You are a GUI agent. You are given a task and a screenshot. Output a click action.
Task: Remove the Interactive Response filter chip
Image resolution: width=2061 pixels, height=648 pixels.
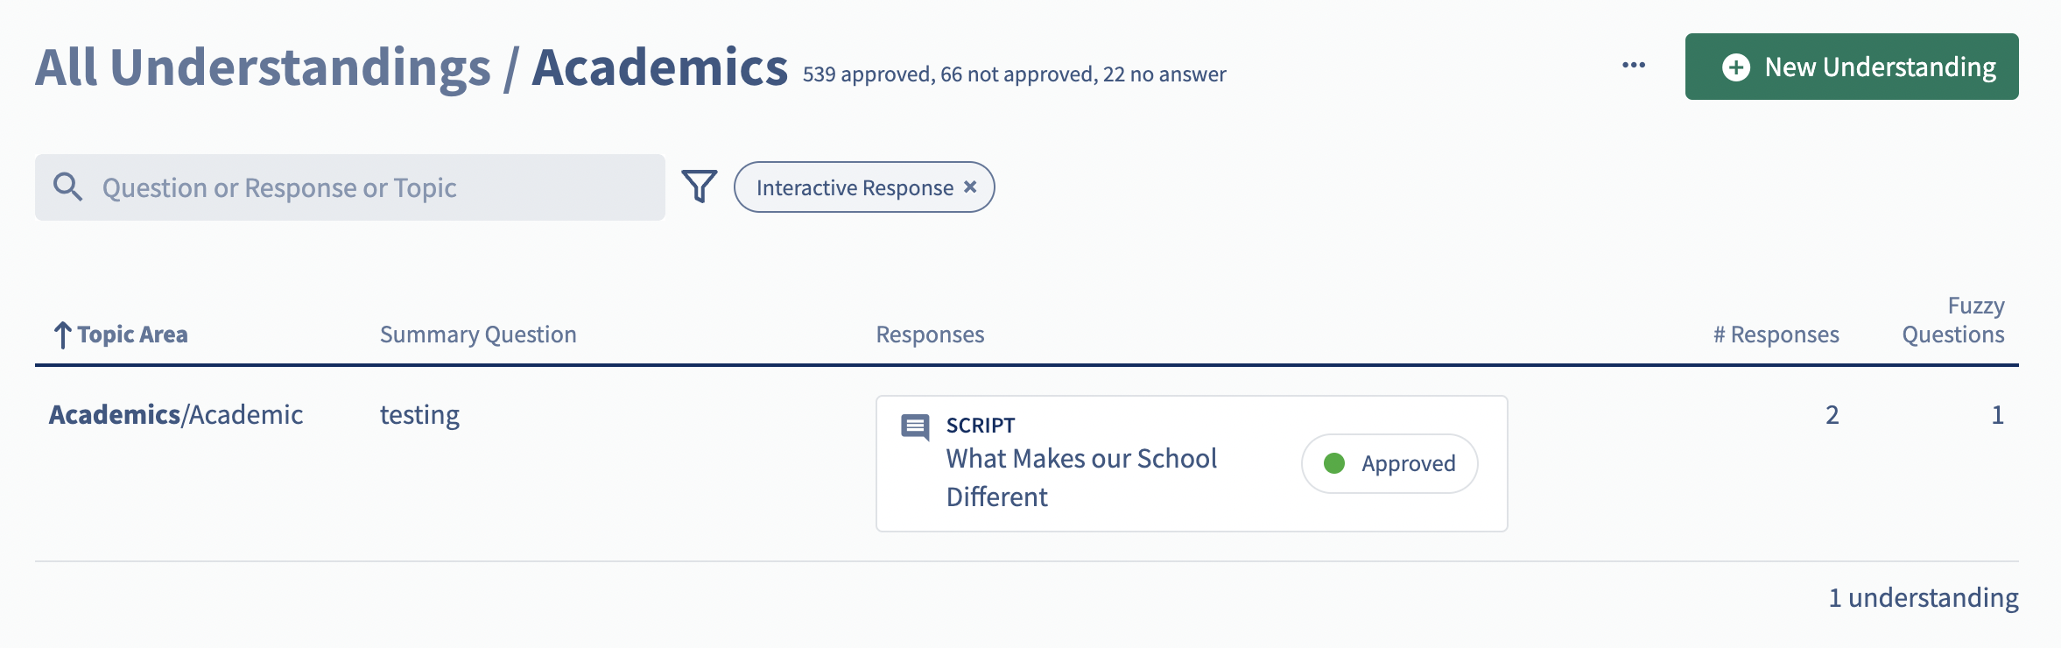click(970, 187)
